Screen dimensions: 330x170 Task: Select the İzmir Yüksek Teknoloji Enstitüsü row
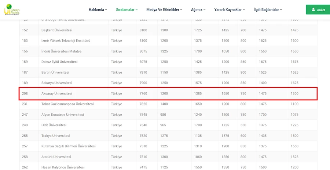(168, 40)
